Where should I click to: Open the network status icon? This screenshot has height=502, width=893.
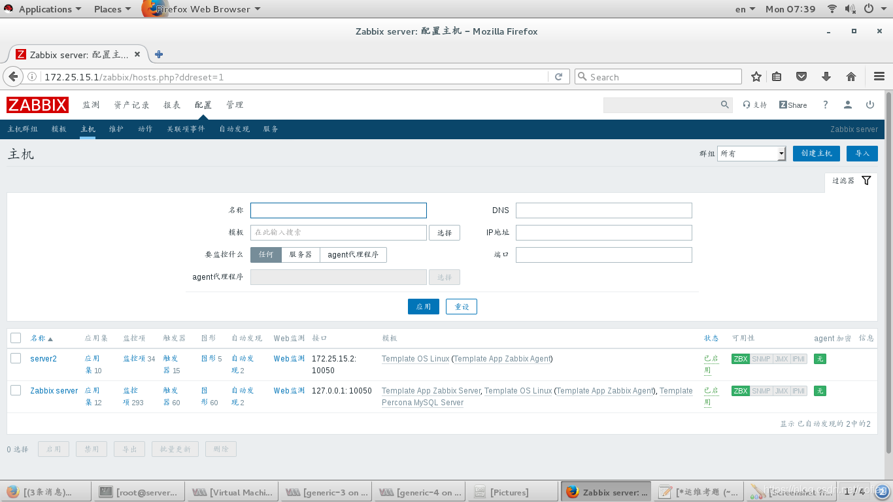click(832, 9)
